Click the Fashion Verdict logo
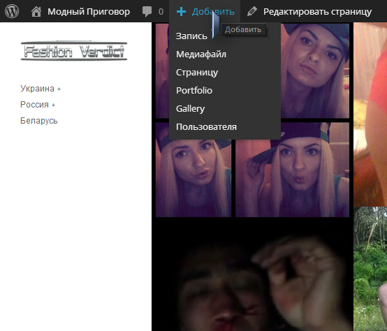Image resolution: width=387 pixels, height=331 pixels. coord(74,51)
